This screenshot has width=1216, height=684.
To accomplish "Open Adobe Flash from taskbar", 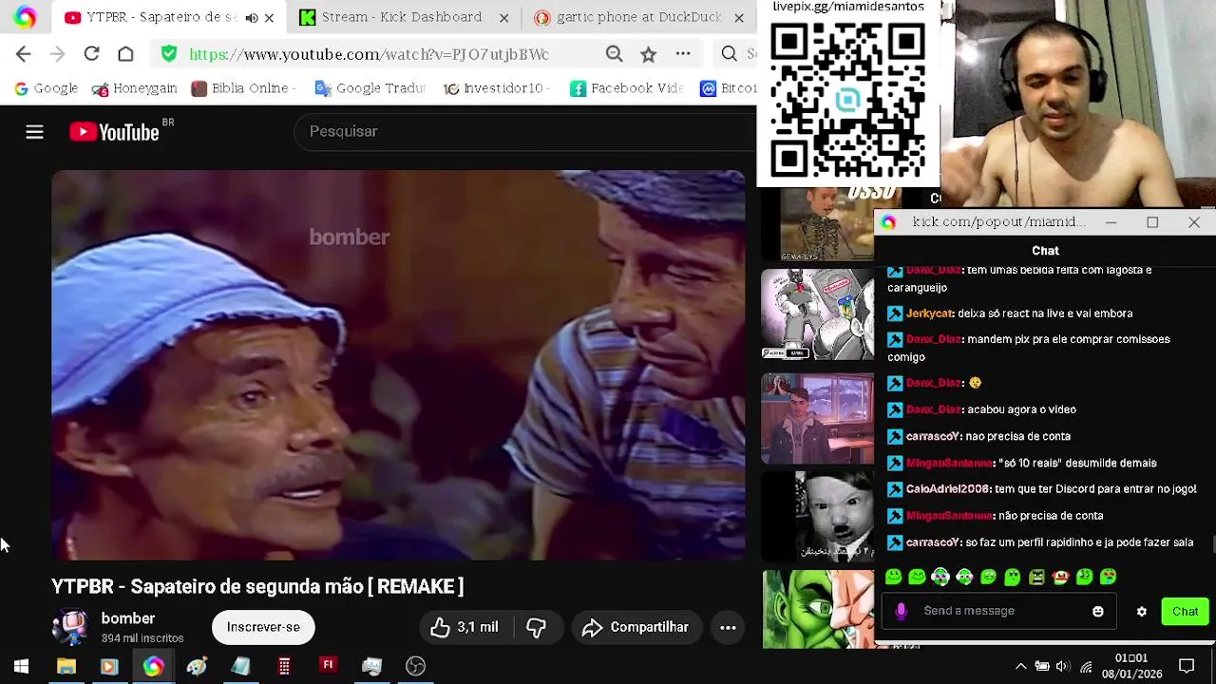I will coord(328,666).
